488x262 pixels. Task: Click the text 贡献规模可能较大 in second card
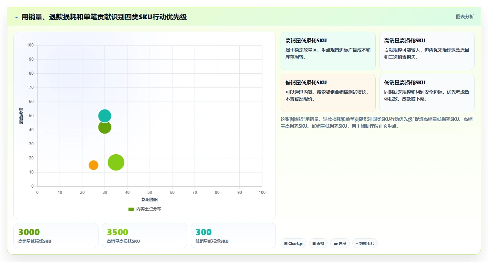[x=402, y=50]
